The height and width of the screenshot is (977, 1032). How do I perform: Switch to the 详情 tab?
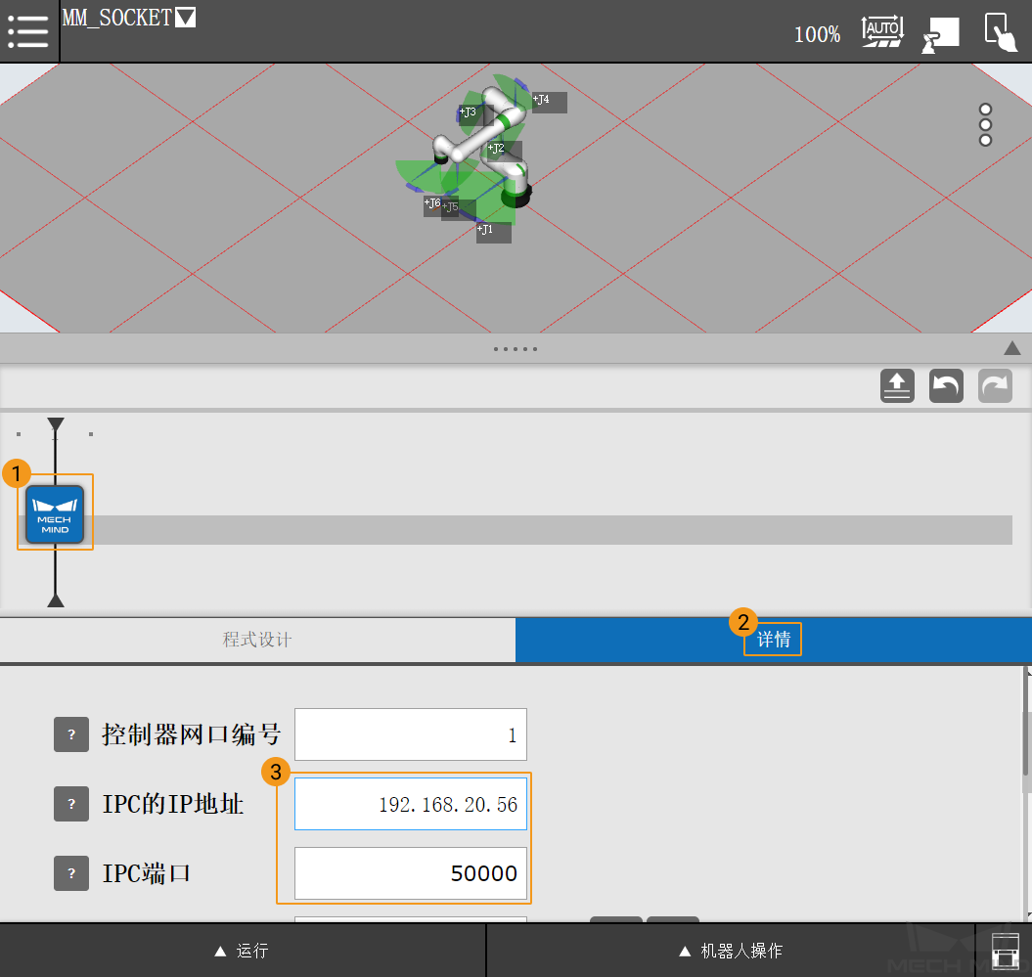[x=774, y=640]
